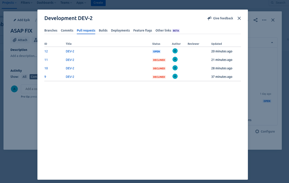The image size is (289, 183).
Task: Click the Give feedback megaphone icon
Action: pyautogui.click(x=209, y=18)
